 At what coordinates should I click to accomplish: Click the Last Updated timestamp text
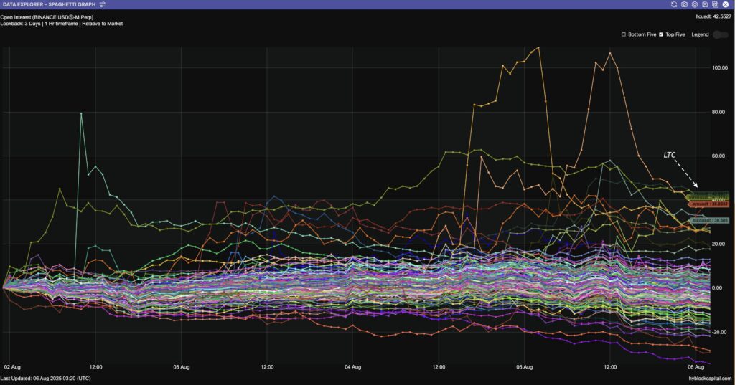point(45,378)
